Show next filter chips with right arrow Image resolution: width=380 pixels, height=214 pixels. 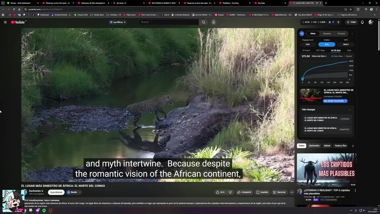tap(353, 146)
